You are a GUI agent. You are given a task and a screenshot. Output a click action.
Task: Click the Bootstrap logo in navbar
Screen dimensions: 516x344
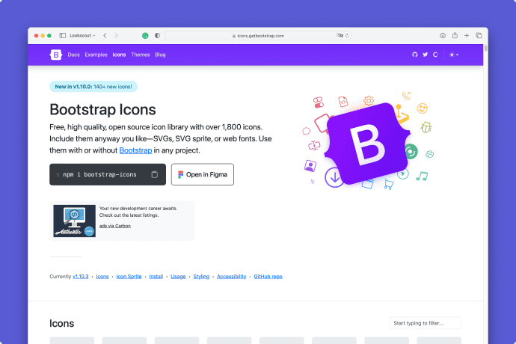click(x=56, y=55)
